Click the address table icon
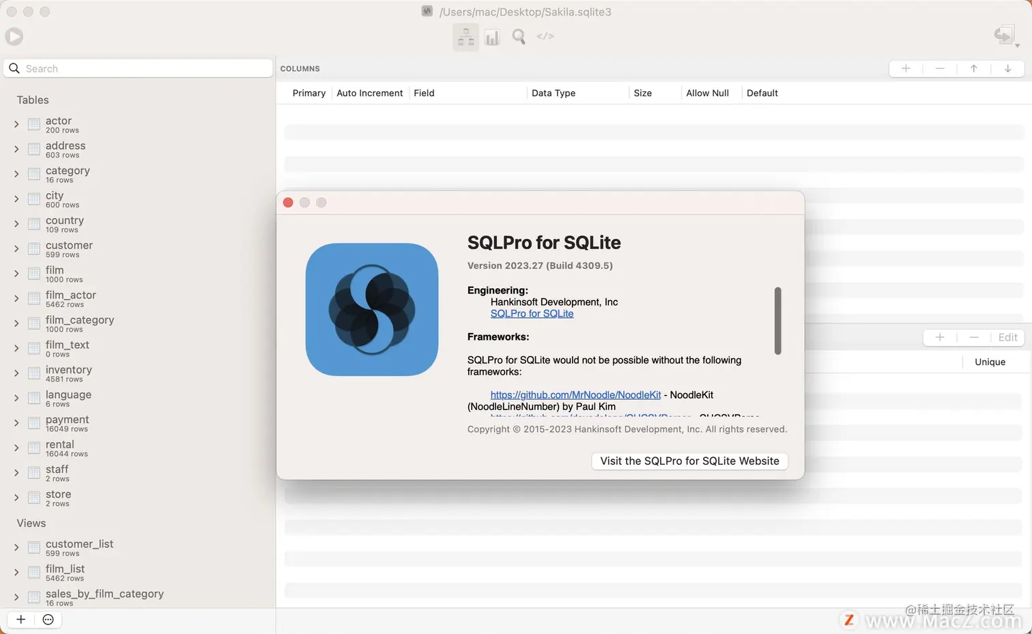Viewport: 1032px width, 634px height. tap(33, 149)
